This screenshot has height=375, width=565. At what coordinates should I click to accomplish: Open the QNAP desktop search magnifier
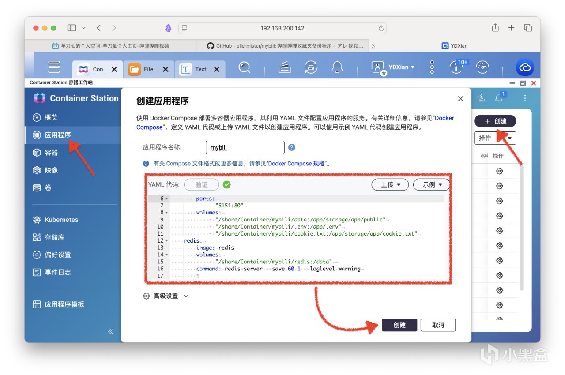coord(244,67)
